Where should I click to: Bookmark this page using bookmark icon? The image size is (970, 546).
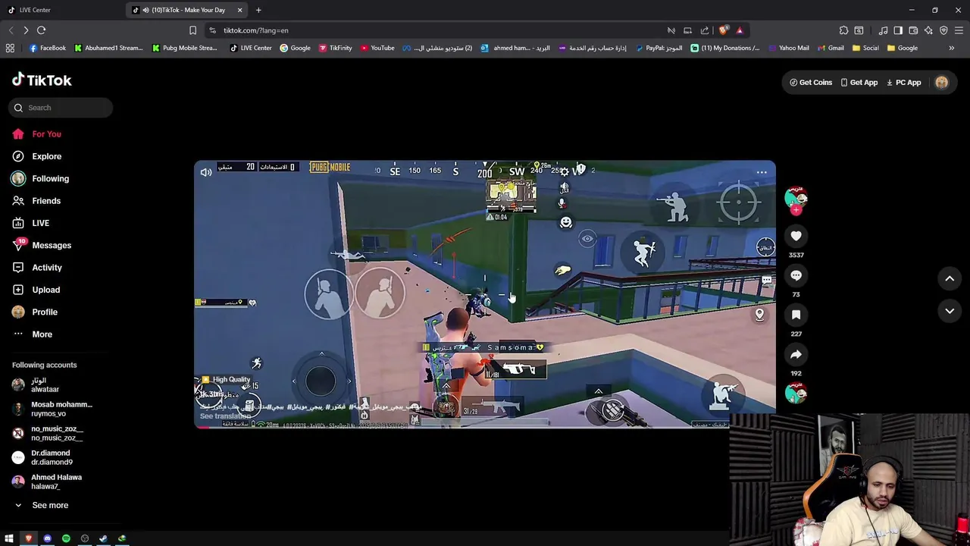[x=192, y=30]
